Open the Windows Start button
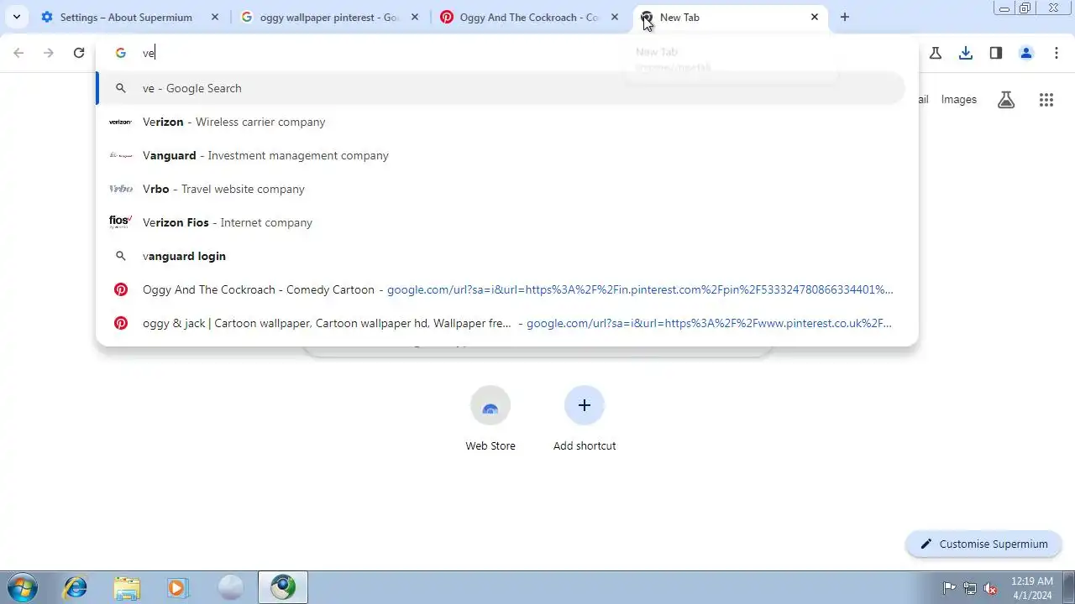The image size is (1075, 604). tap(23, 587)
